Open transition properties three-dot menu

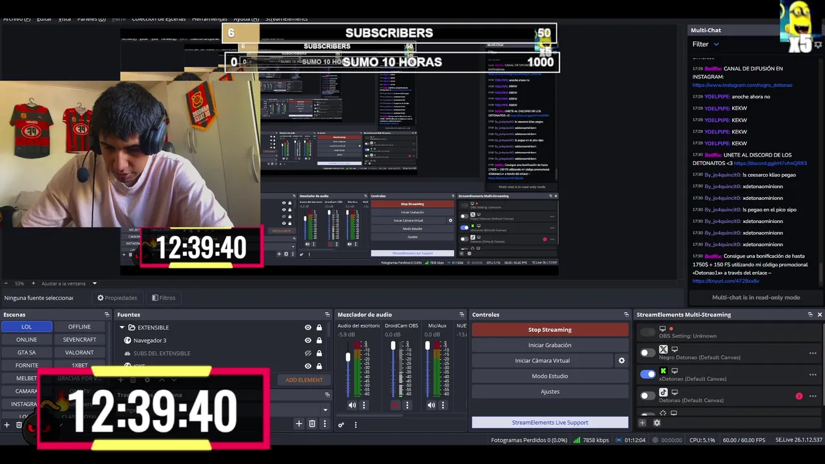tap(325, 423)
